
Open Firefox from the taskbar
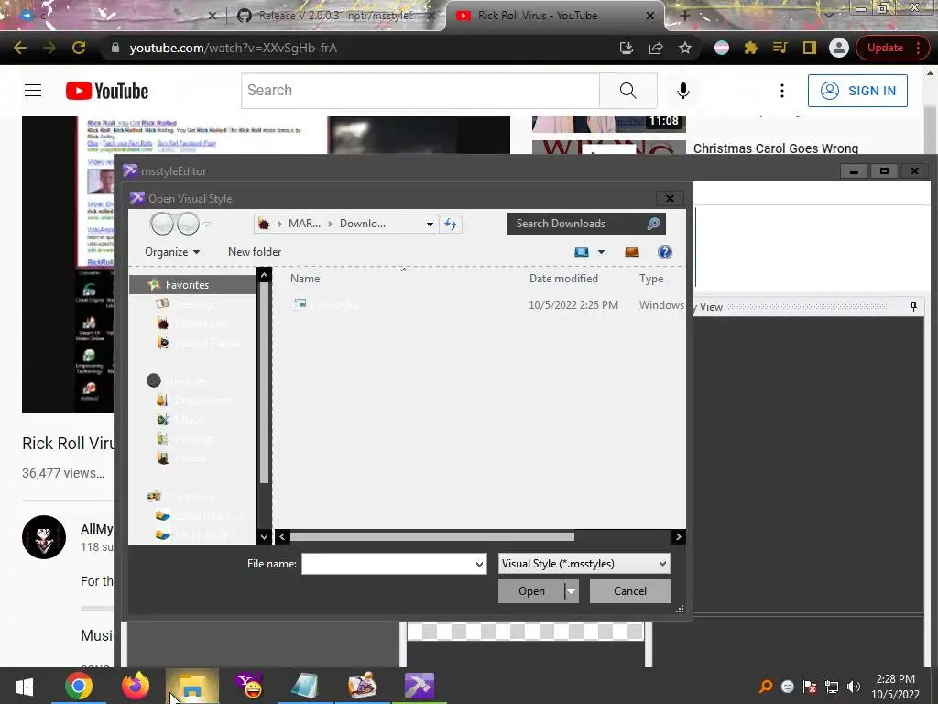point(136,686)
